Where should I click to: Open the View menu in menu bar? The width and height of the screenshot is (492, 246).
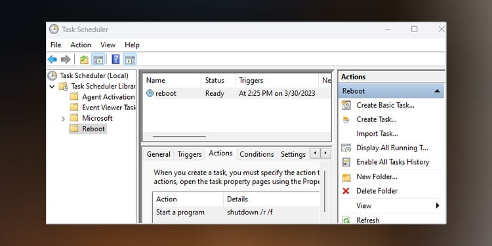pyautogui.click(x=108, y=45)
